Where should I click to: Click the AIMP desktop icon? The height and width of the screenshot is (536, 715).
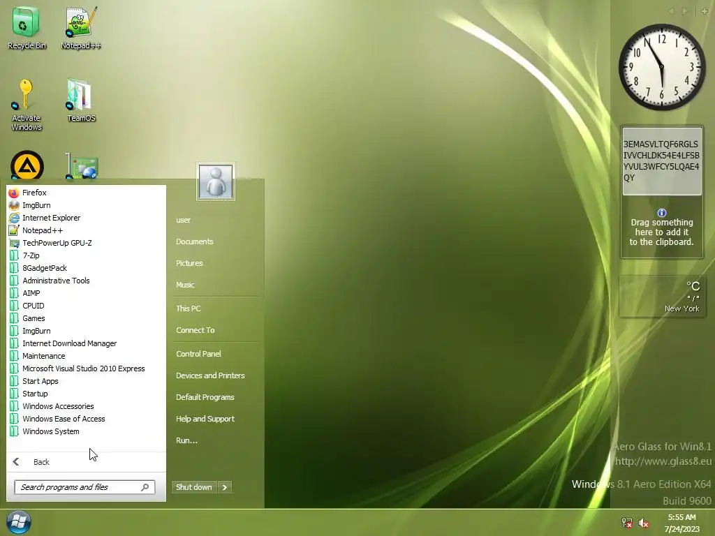(27, 165)
